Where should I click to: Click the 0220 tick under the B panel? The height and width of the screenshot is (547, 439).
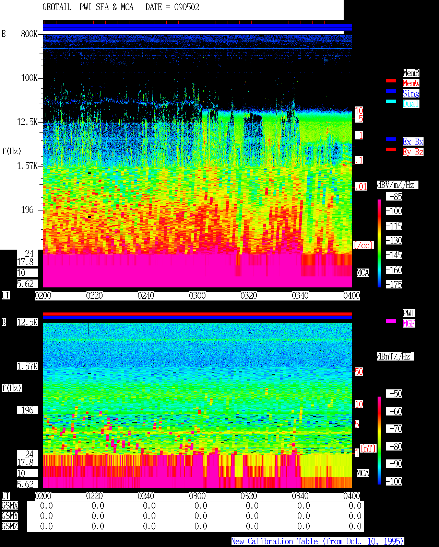95,496
